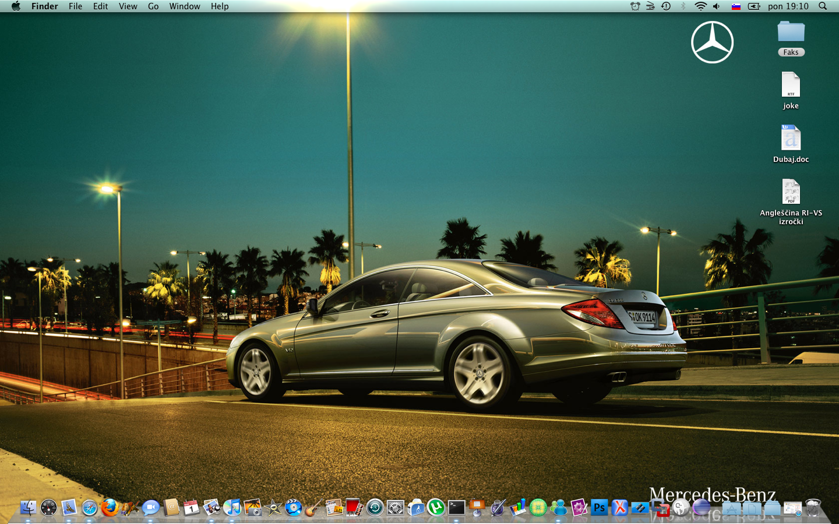839x524 pixels.
Task: Open System Preferences gear icon
Action: coord(395,508)
